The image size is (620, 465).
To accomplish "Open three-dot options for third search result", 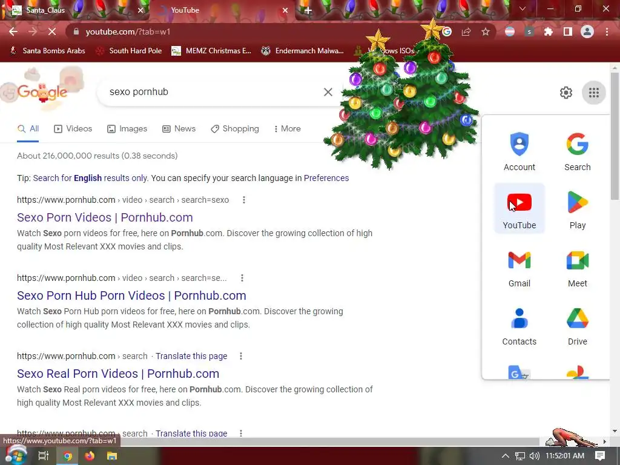I will pyautogui.click(x=241, y=356).
